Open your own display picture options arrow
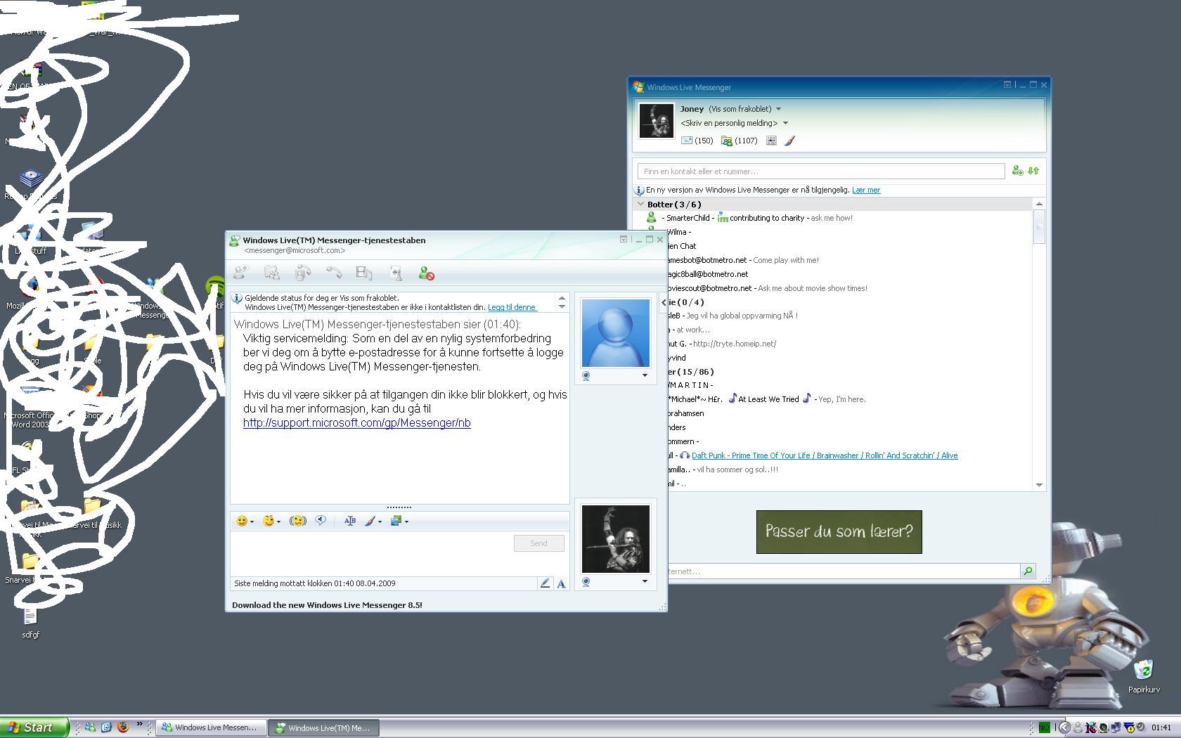Image resolution: width=1181 pixels, height=738 pixels. [645, 581]
